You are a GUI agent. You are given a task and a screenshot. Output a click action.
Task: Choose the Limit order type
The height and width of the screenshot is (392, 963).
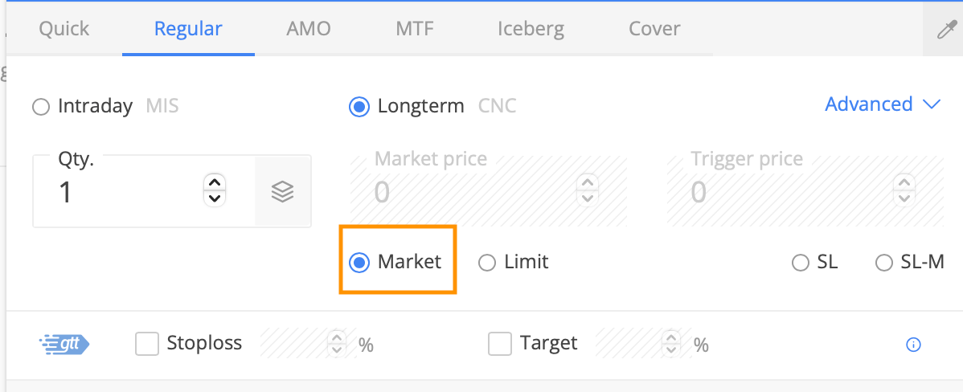(x=486, y=263)
